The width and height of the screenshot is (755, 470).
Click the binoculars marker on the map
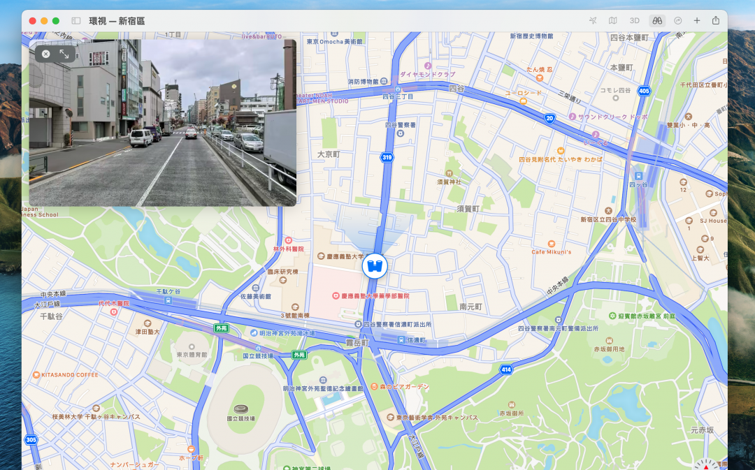pyautogui.click(x=375, y=266)
